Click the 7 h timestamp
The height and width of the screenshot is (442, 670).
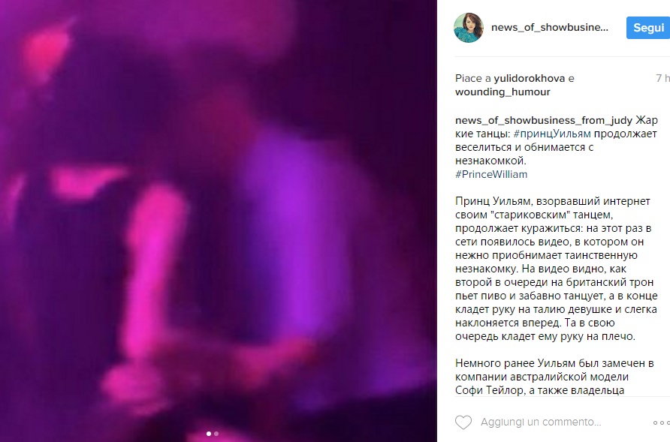tap(662, 78)
